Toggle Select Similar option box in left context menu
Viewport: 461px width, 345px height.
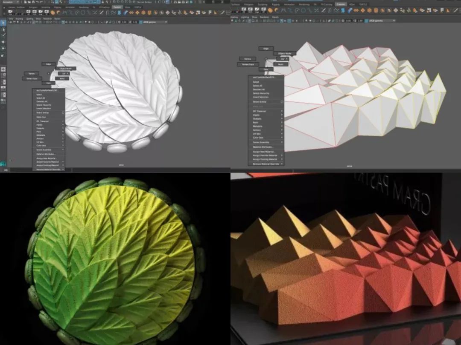63,112
